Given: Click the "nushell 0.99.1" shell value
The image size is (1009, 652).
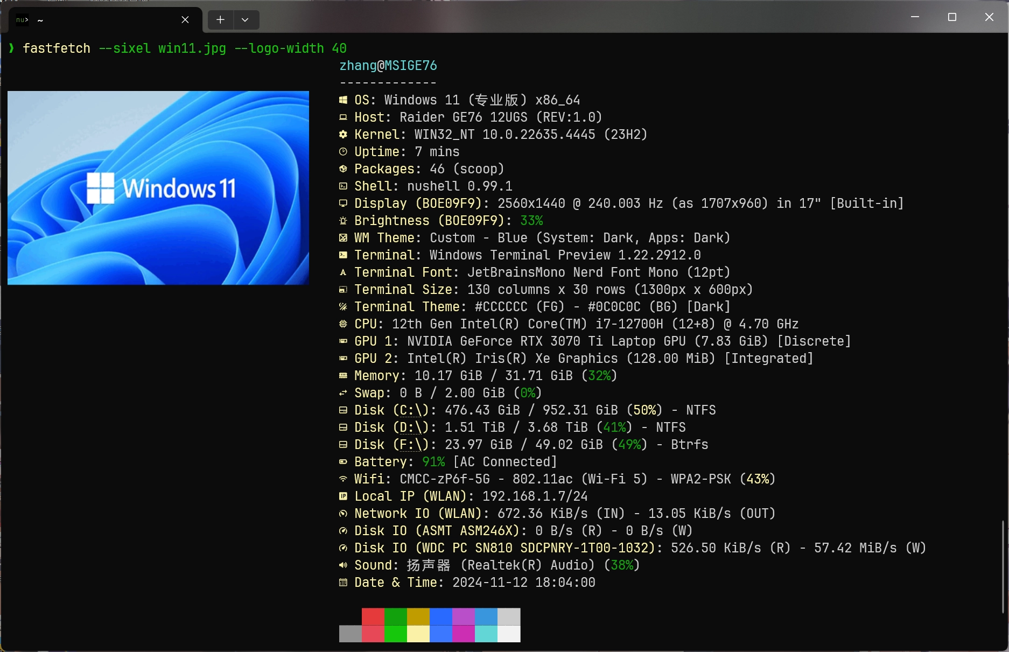Looking at the screenshot, I should click(x=460, y=186).
